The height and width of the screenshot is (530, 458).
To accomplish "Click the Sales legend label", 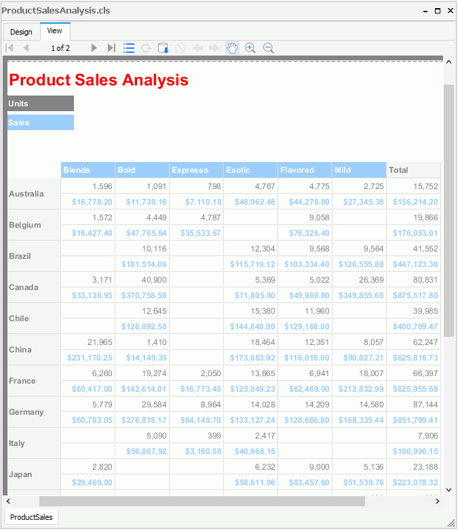I will point(41,123).
